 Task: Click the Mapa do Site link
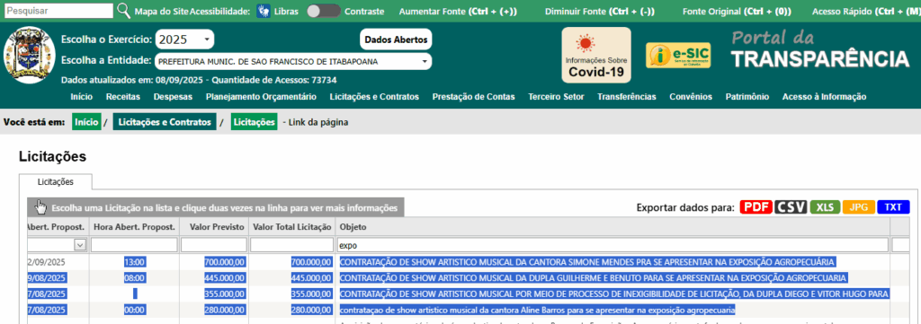coord(162,11)
